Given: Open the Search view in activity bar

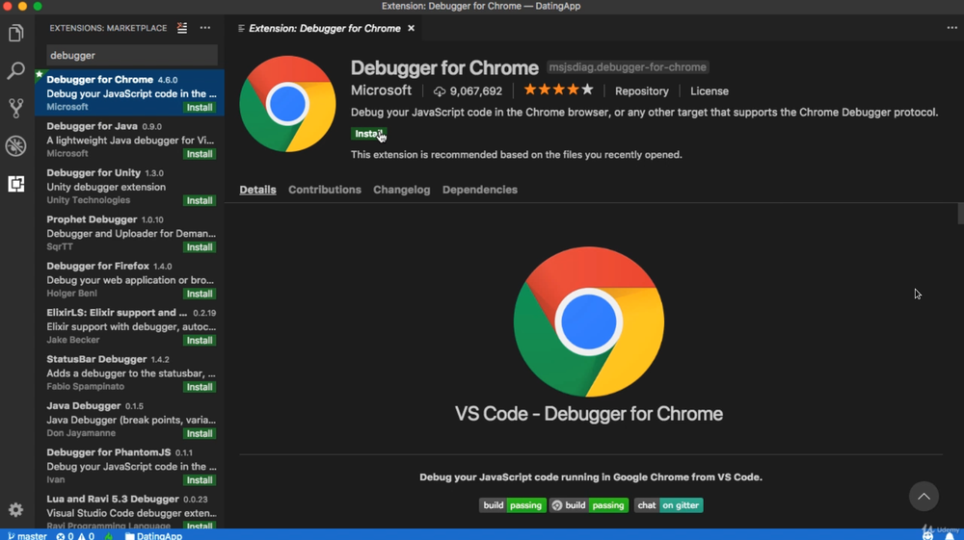Looking at the screenshot, I should click(16, 70).
